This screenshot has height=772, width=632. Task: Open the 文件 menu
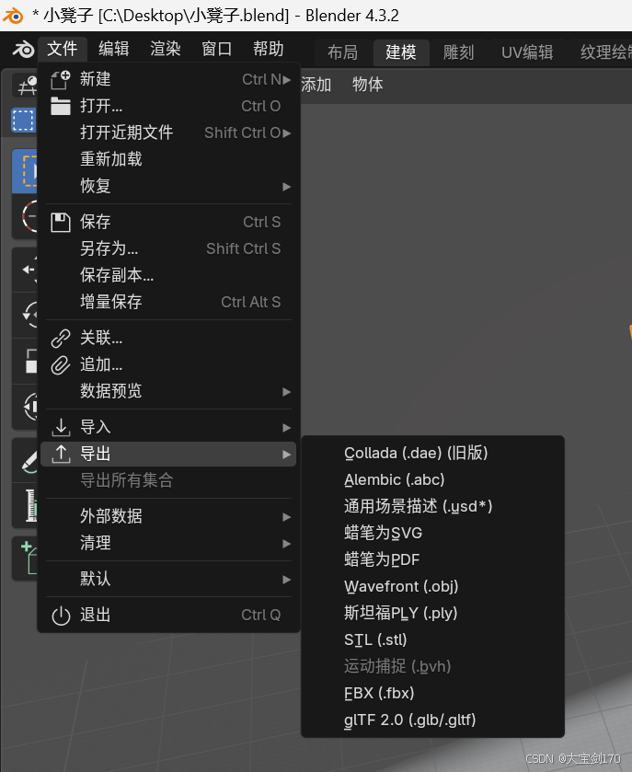[x=62, y=50]
